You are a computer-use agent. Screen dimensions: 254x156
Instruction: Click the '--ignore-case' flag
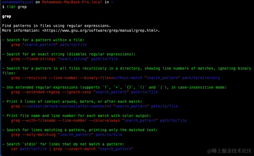(77, 92)
